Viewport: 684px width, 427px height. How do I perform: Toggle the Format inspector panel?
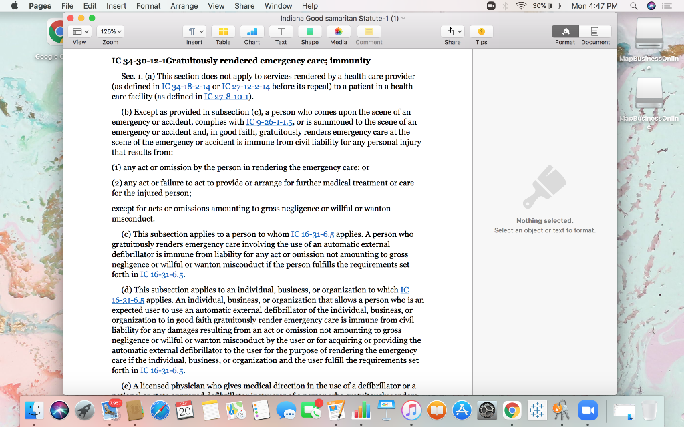[565, 31]
